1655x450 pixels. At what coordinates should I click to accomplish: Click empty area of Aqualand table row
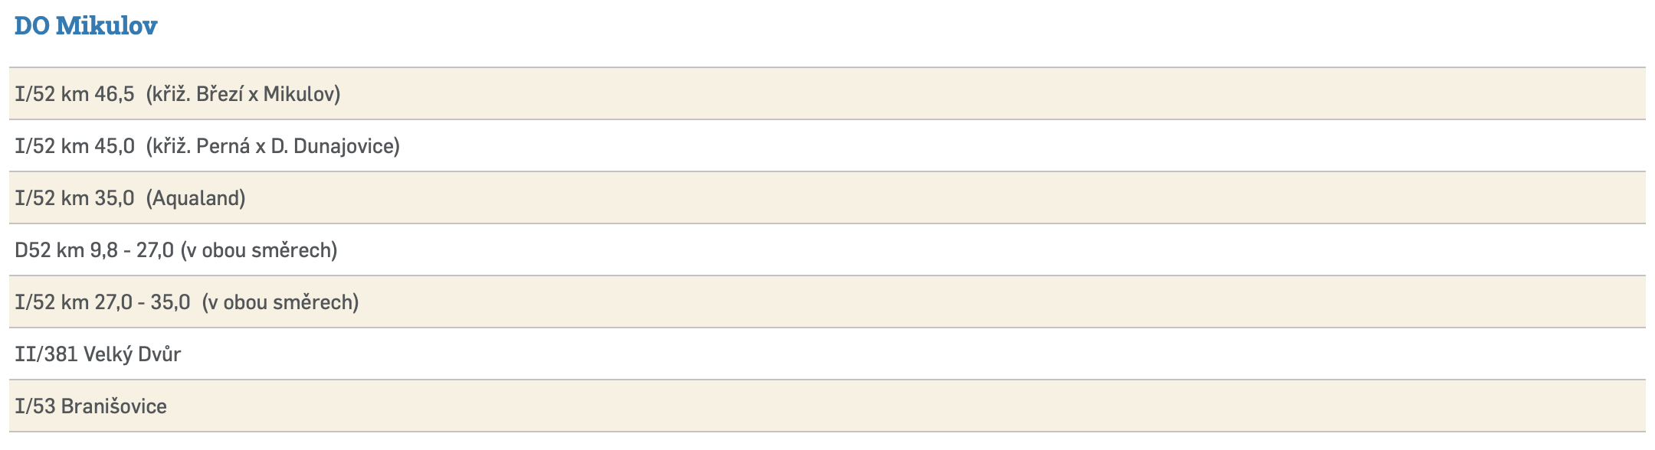919,198
